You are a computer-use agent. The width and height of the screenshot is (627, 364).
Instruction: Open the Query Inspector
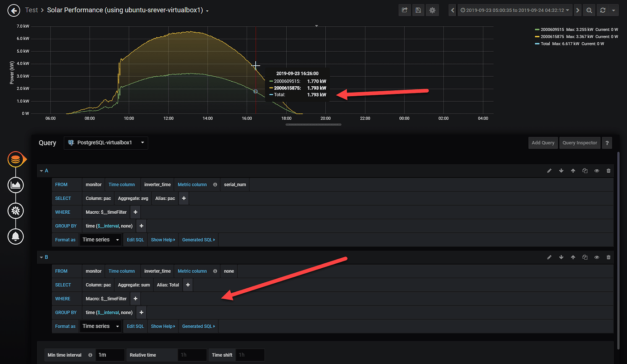pos(580,143)
